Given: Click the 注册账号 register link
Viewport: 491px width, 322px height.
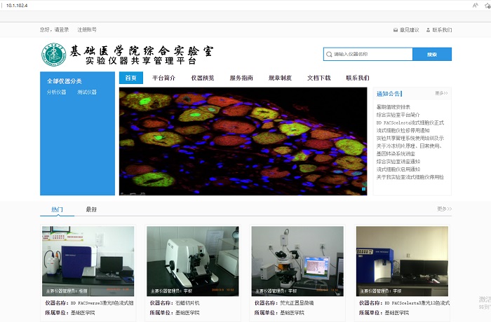Looking at the screenshot, I should pyautogui.click(x=87, y=30).
